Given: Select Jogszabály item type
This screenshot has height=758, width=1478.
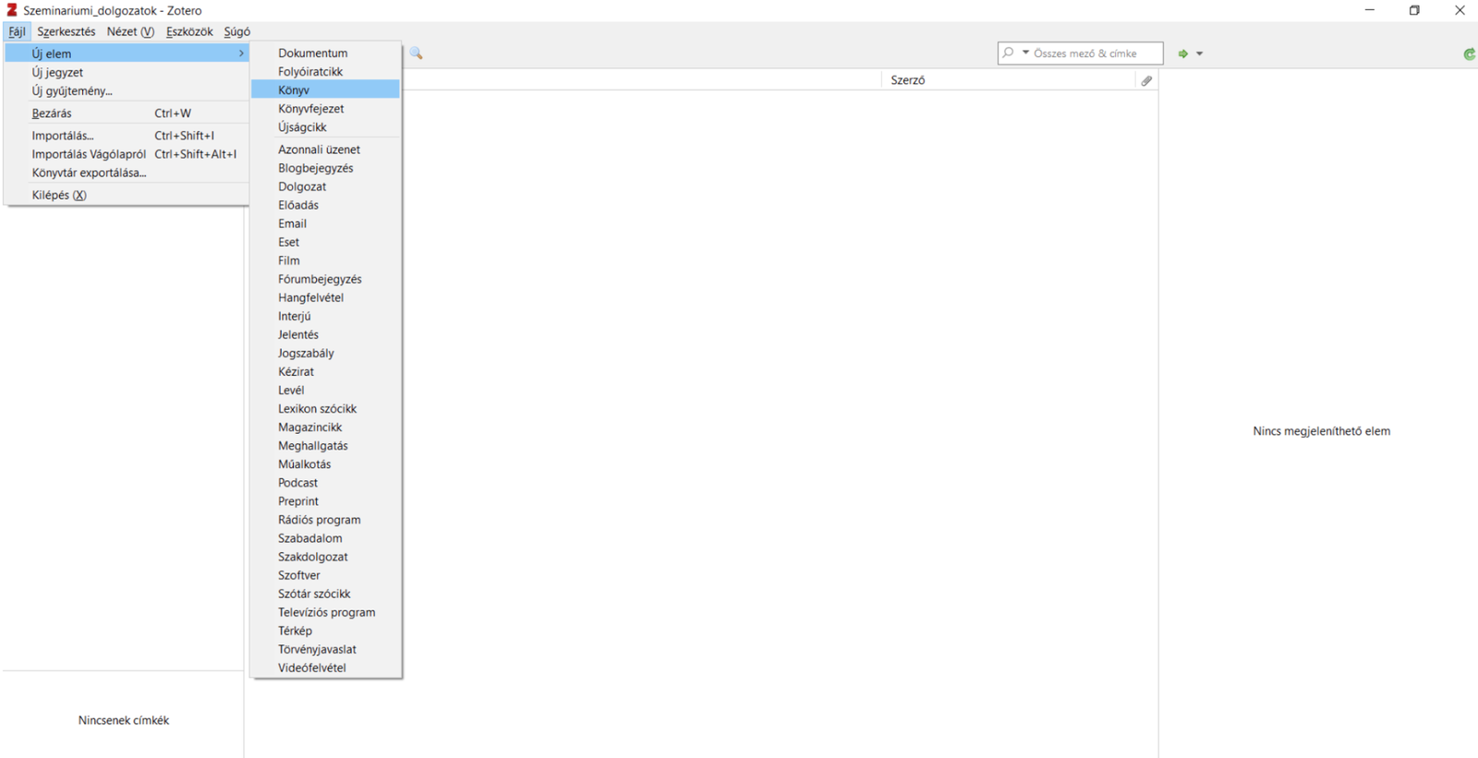Looking at the screenshot, I should click(325, 352).
